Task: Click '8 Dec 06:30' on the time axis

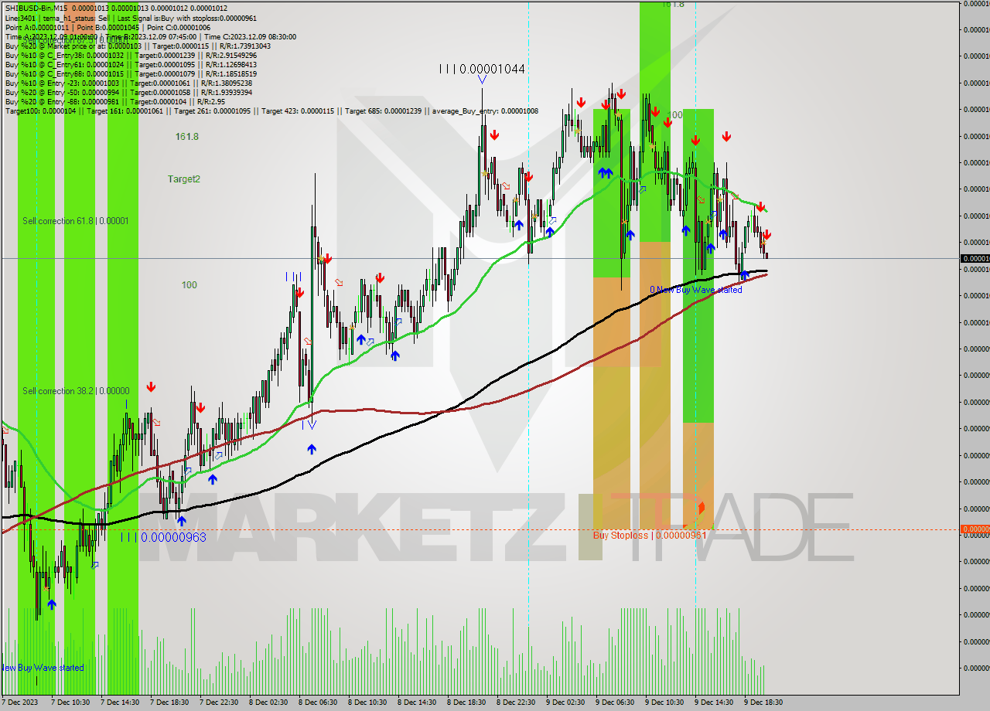Action: coord(317,702)
